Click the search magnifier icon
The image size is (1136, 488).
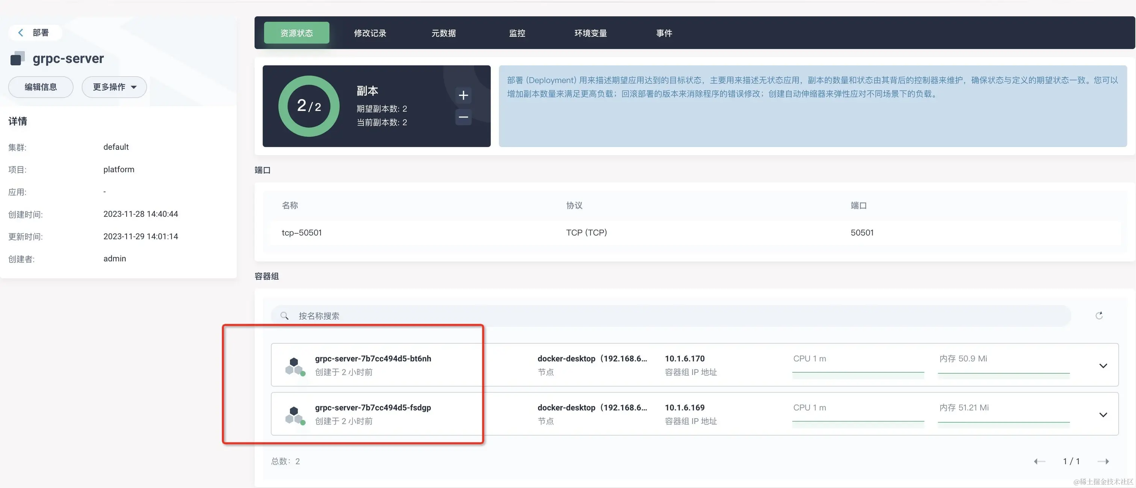click(284, 316)
